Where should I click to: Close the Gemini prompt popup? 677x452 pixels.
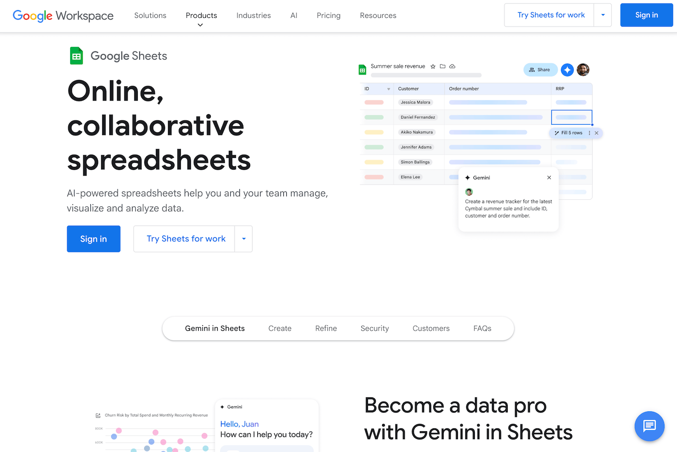tap(549, 177)
